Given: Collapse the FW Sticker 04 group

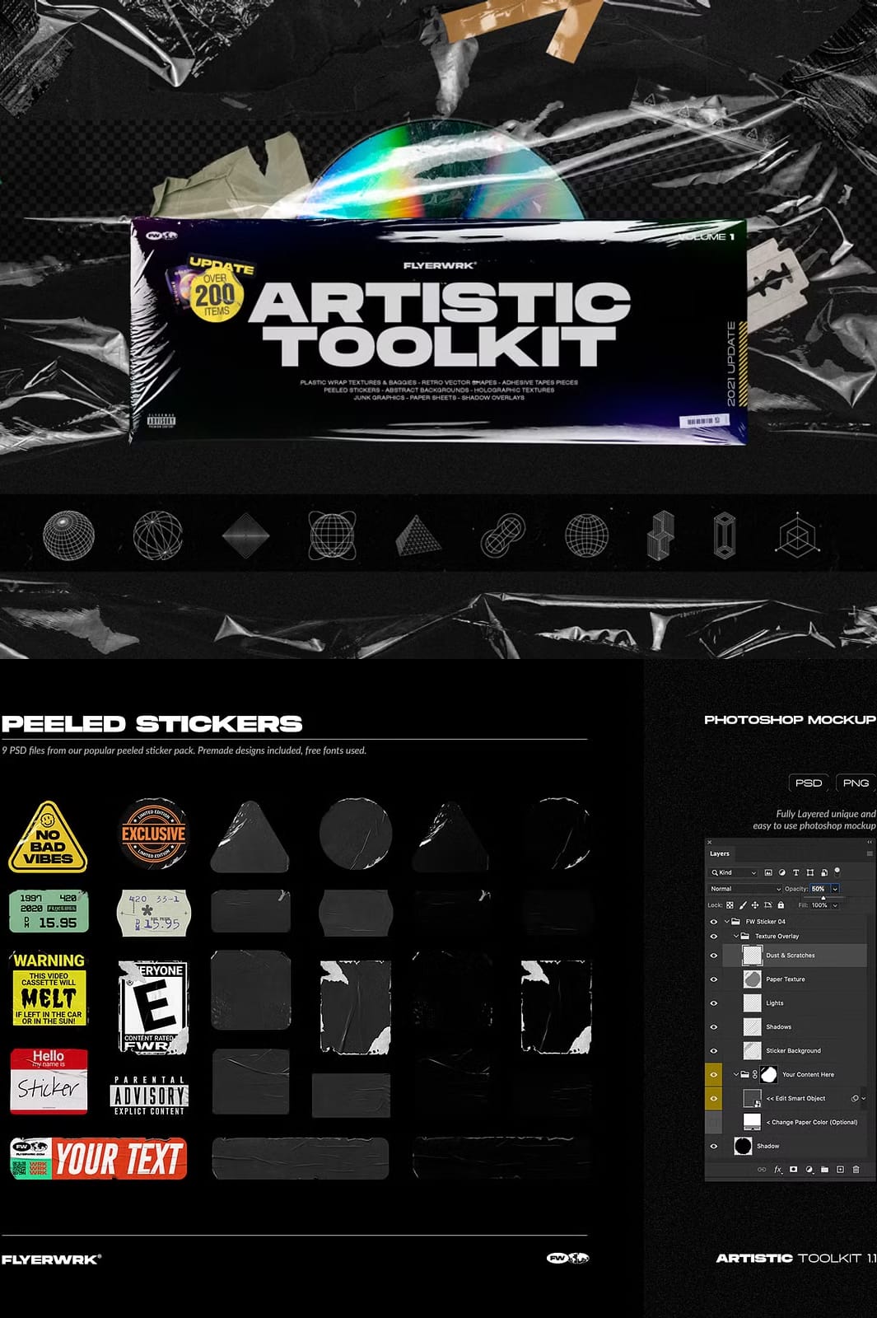Looking at the screenshot, I should (x=727, y=922).
